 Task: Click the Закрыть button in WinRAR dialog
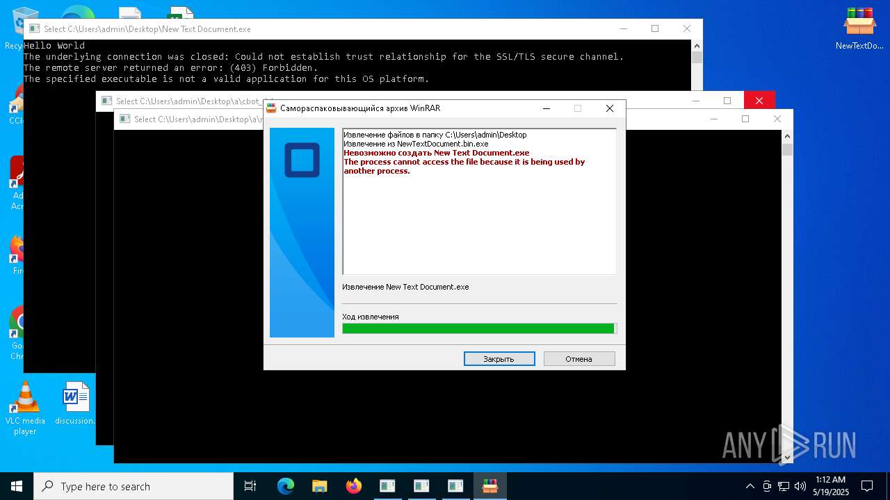click(499, 358)
